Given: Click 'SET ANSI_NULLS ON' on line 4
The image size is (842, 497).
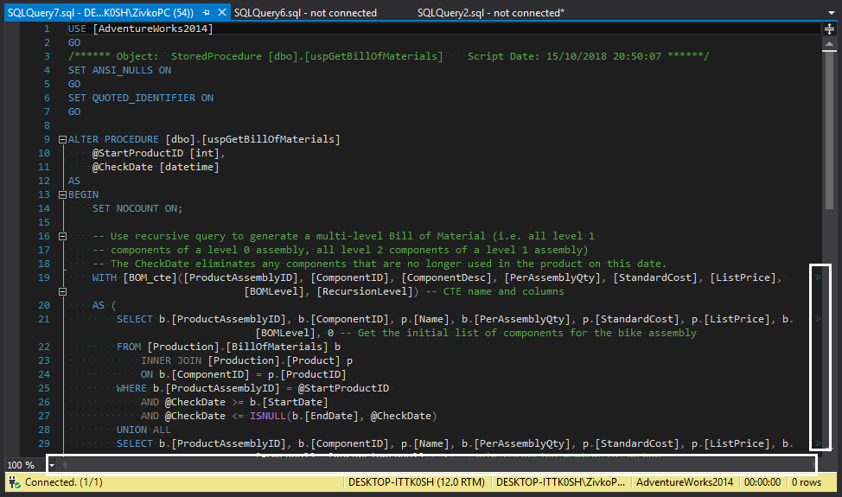Looking at the screenshot, I should [x=119, y=70].
